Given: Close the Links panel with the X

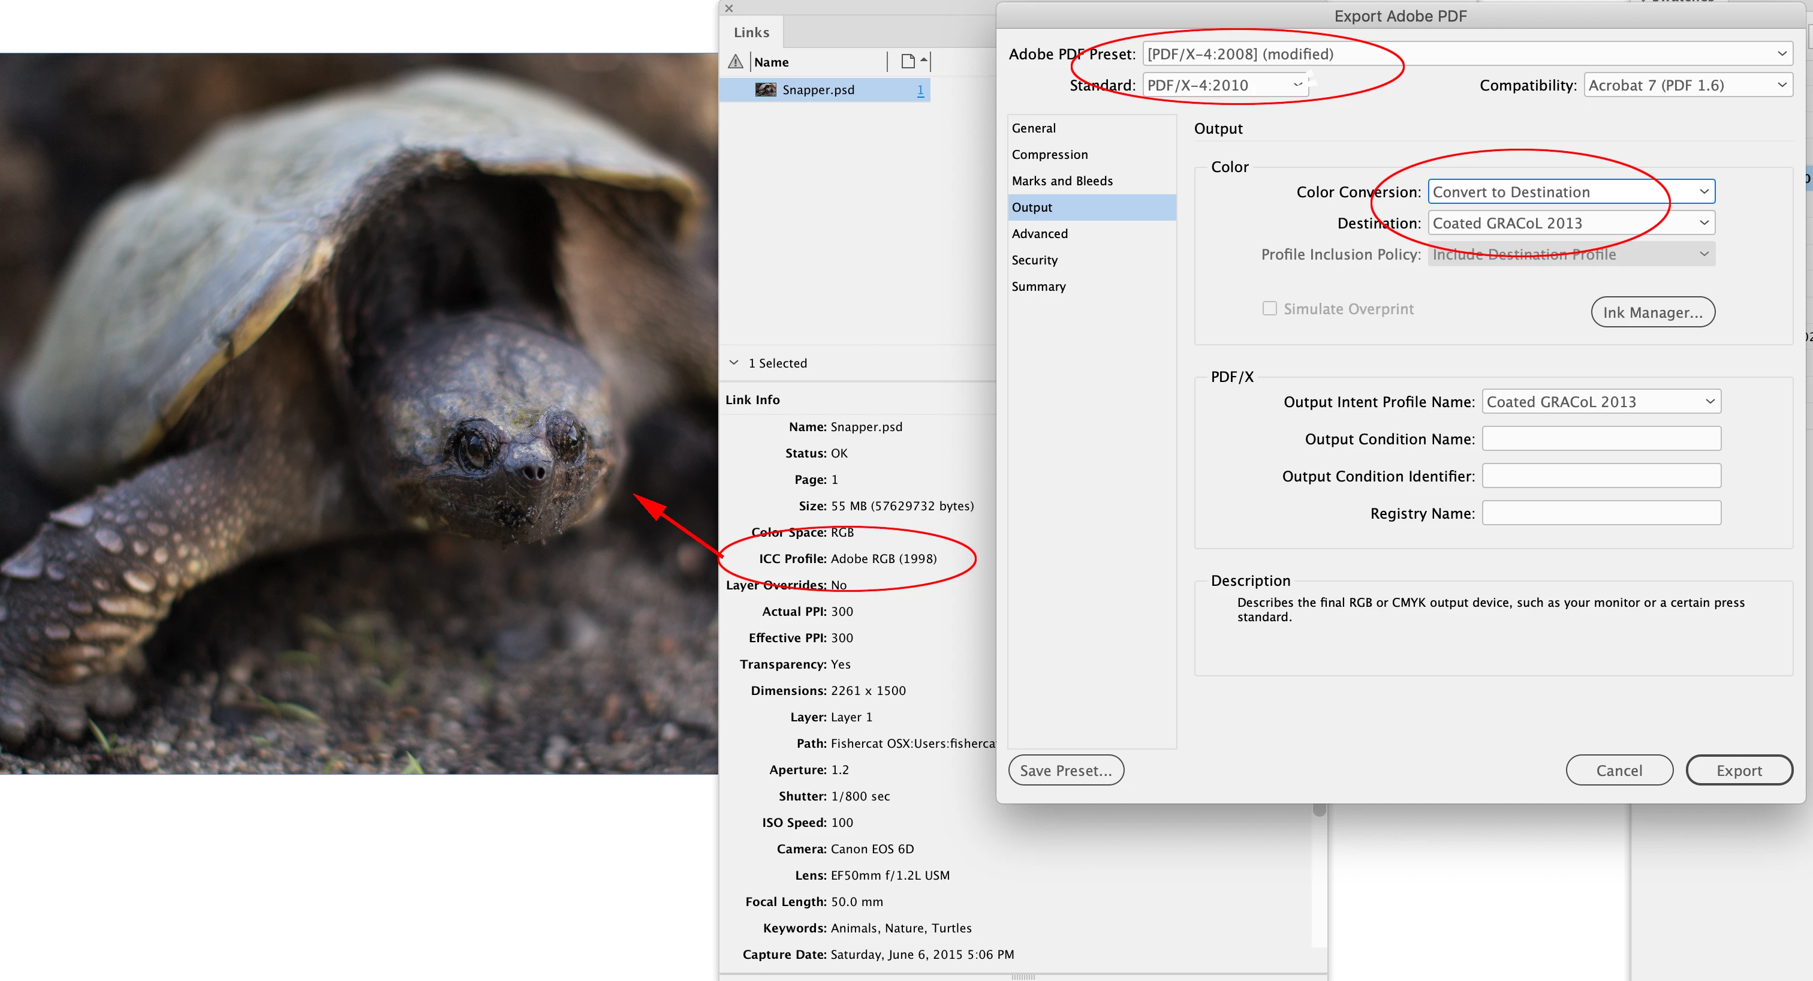Looking at the screenshot, I should (729, 8).
